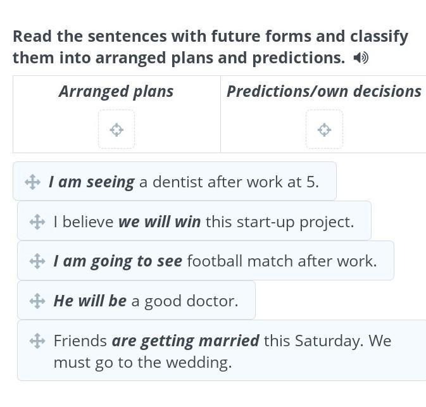Click the bold phrase "I am going to see"
The width and height of the screenshot is (426, 407).
118,261
